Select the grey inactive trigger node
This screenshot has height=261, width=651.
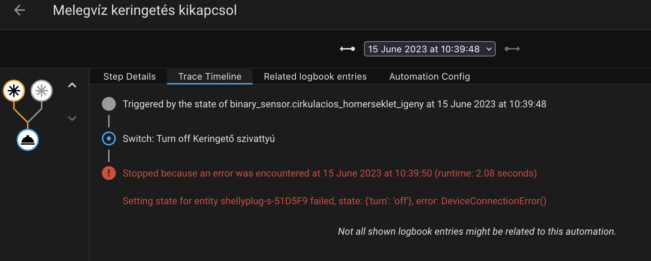click(42, 91)
